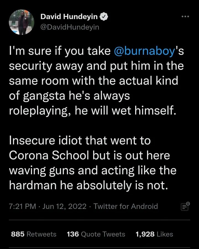This screenshot has width=199, height=249.
Task: Open the three-dot more options menu
Action: (x=185, y=17)
